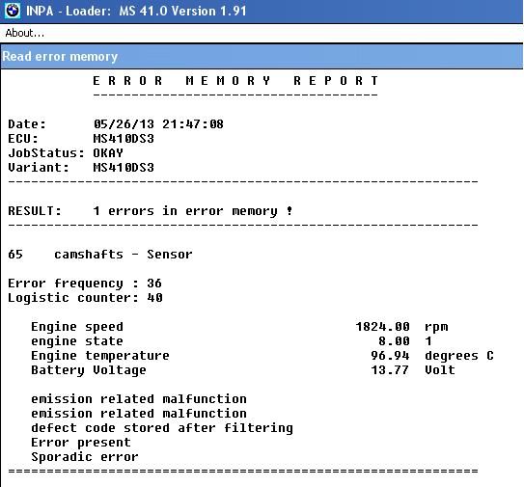
Task: Click 'defect code stored after filtering' line
Action: click(162, 428)
